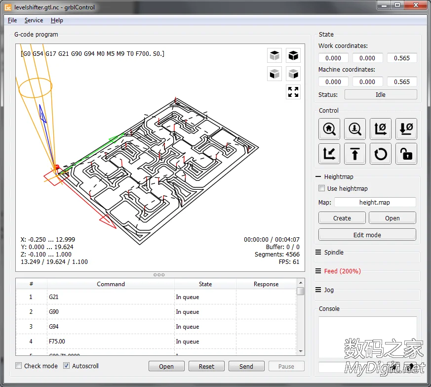Open the Help menu
This screenshot has width=431, height=387.
pos(57,20)
